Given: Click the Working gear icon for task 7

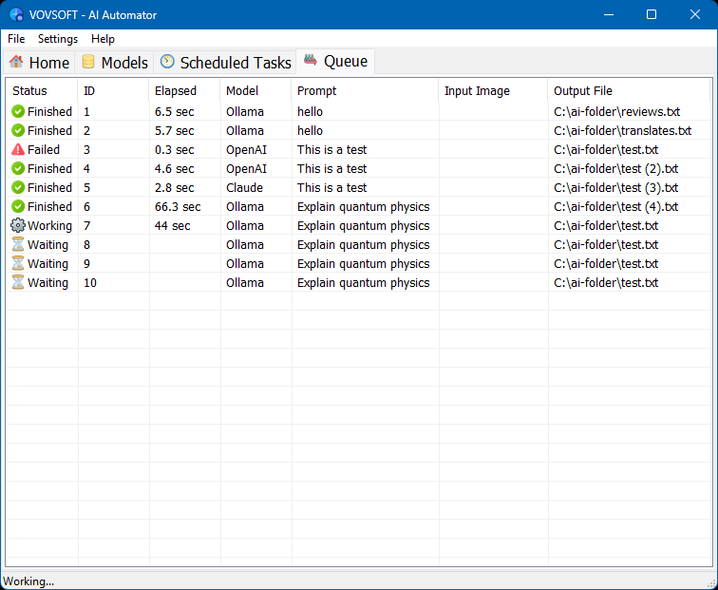Looking at the screenshot, I should click(18, 225).
